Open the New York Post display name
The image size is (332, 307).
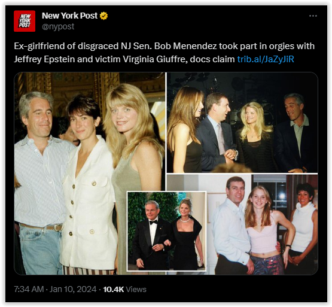[69, 16]
